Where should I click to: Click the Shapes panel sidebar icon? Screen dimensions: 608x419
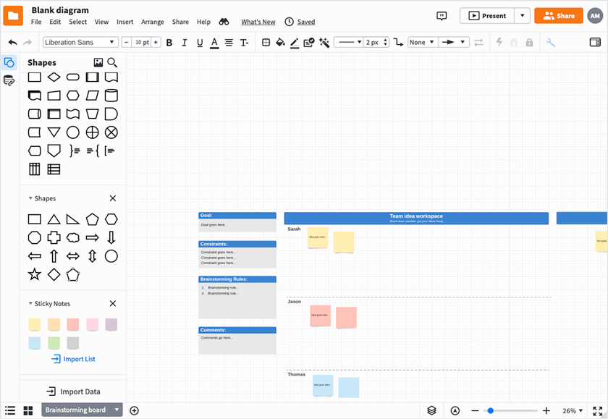9,62
